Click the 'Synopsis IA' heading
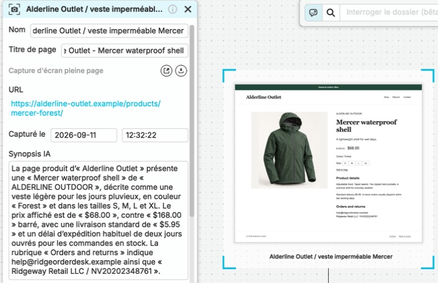 (x=30, y=154)
